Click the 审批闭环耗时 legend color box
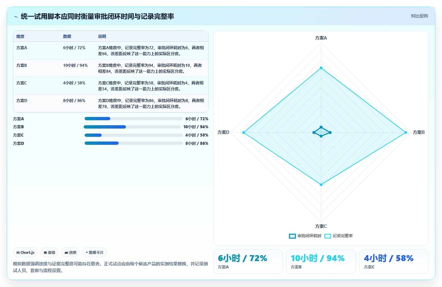This screenshot has height=287, width=442. coord(292,236)
